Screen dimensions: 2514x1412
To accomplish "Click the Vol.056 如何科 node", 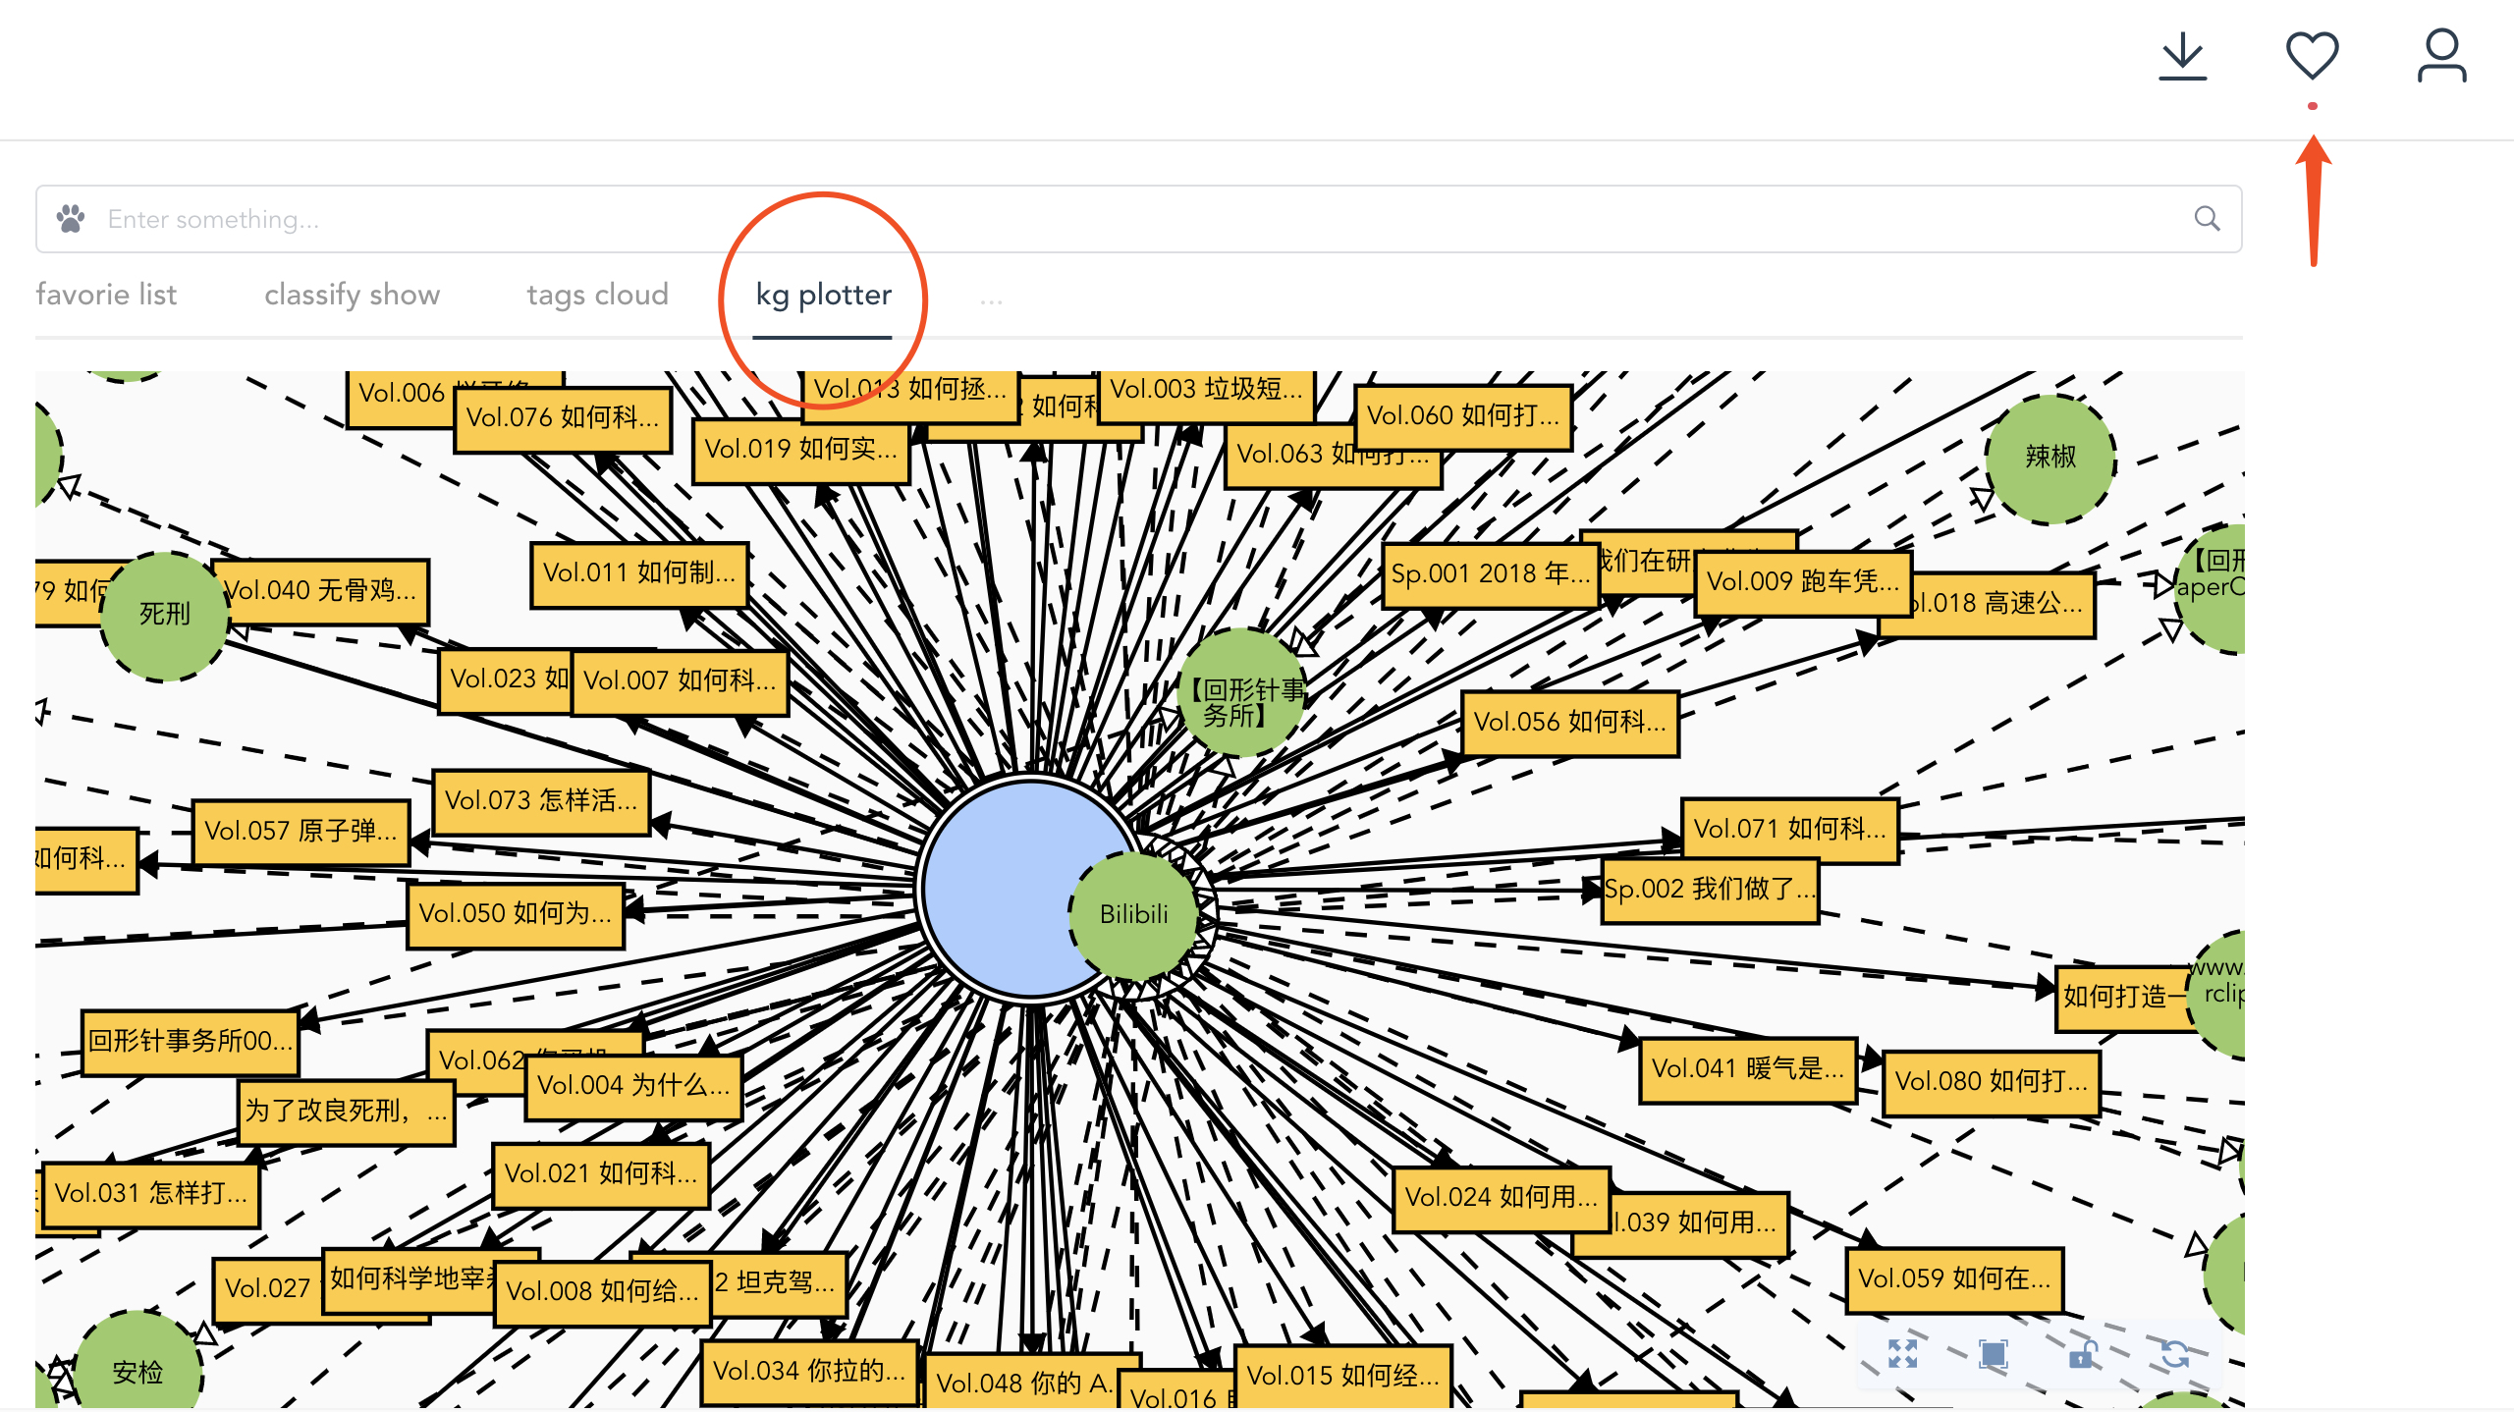I will (1569, 722).
